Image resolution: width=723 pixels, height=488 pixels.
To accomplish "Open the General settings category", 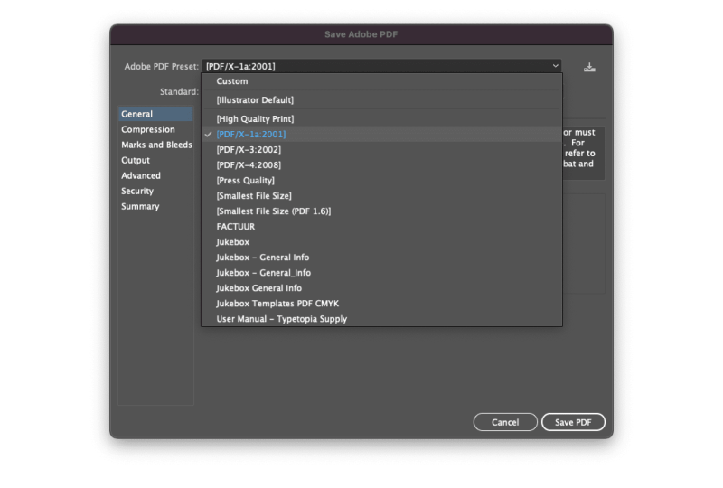I will point(155,114).
